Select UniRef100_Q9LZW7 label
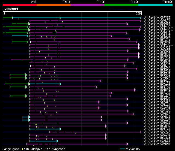The width and height of the screenshot is (175, 151). (x=157, y=120)
